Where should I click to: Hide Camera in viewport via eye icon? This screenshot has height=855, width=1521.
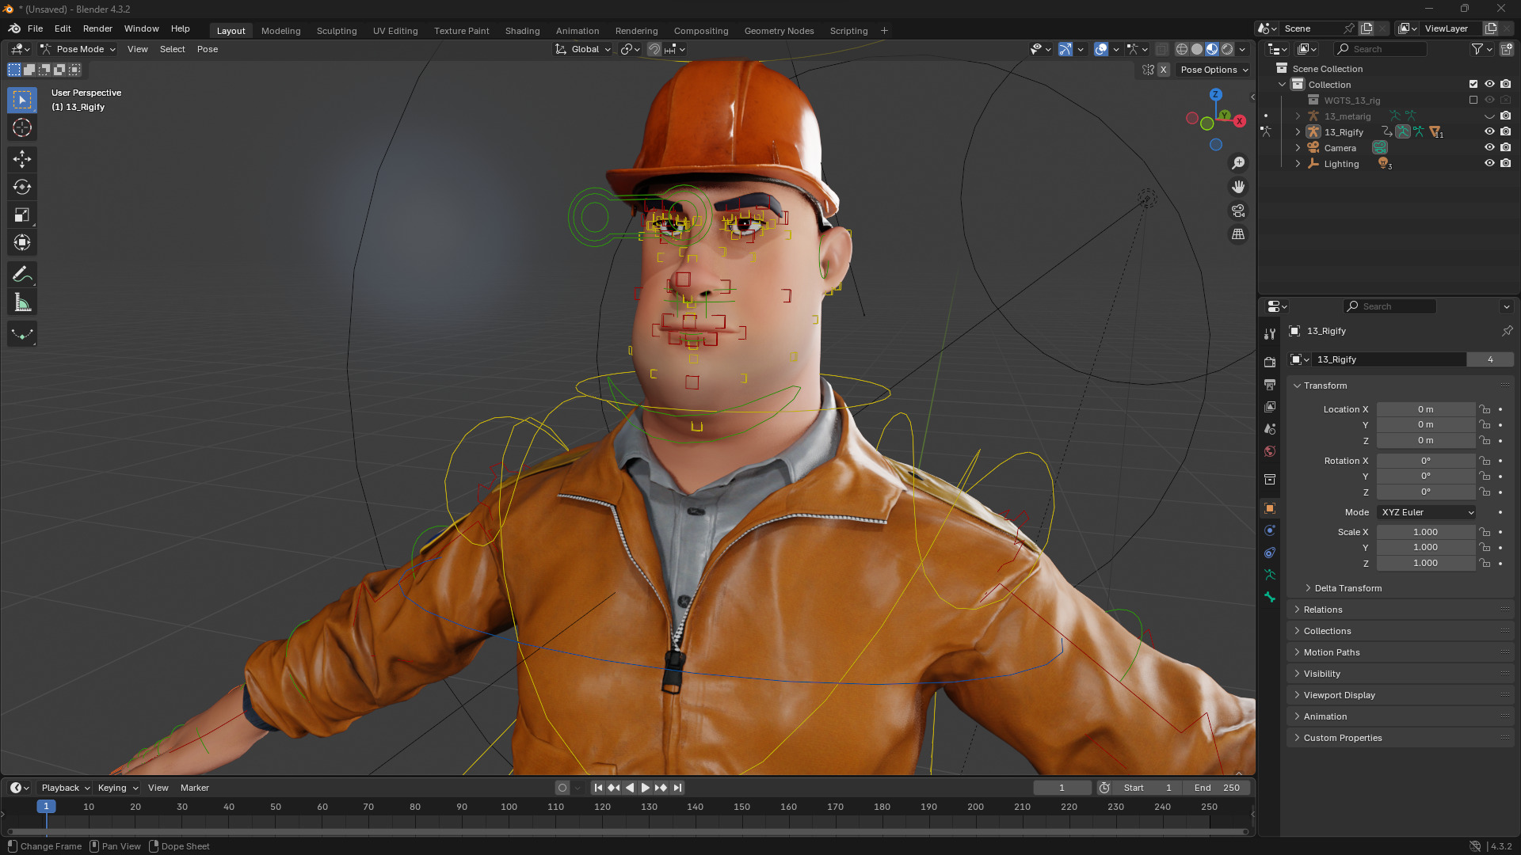tap(1489, 148)
